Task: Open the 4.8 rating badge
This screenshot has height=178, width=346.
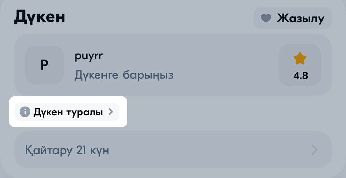Action: tap(300, 65)
